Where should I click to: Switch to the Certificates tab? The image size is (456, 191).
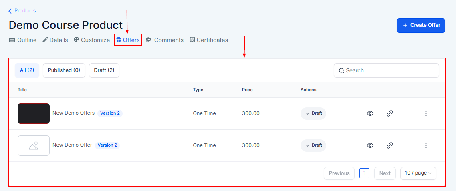point(209,40)
